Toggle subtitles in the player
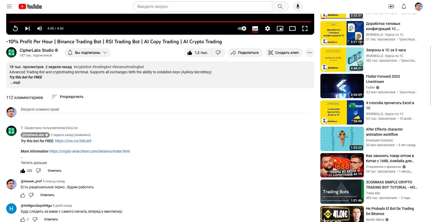The height and width of the screenshot is (222, 431). click(x=255, y=28)
